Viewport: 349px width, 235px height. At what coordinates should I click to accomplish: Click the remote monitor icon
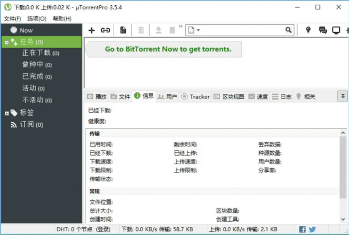coord(336,30)
